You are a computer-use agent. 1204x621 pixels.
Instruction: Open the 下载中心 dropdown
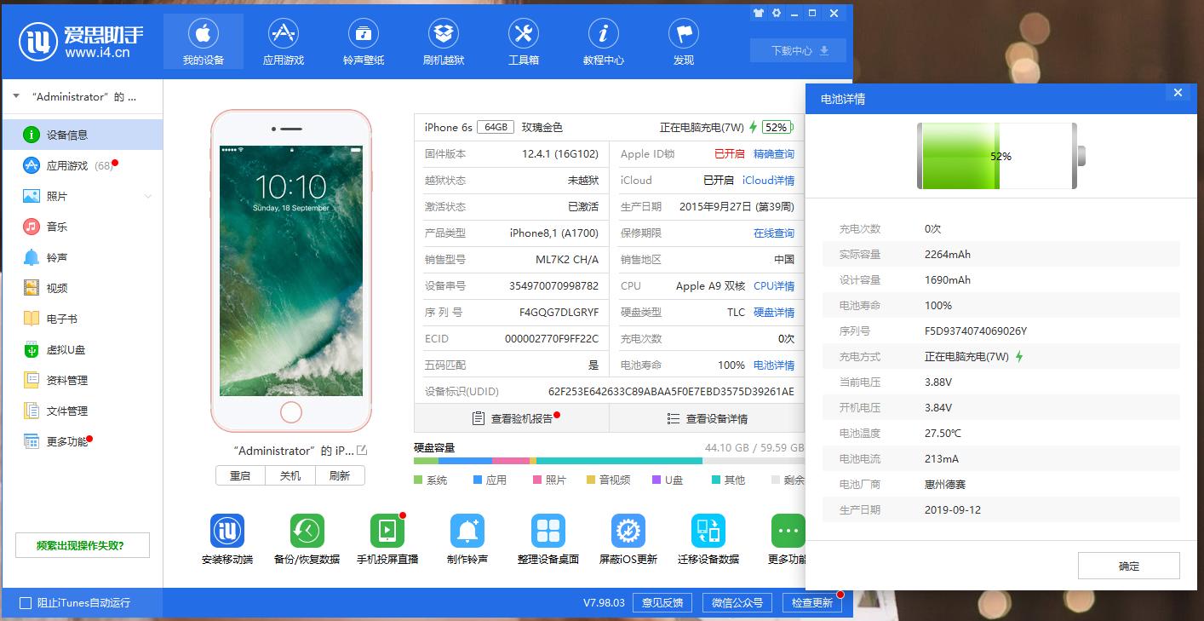tap(796, 50)
